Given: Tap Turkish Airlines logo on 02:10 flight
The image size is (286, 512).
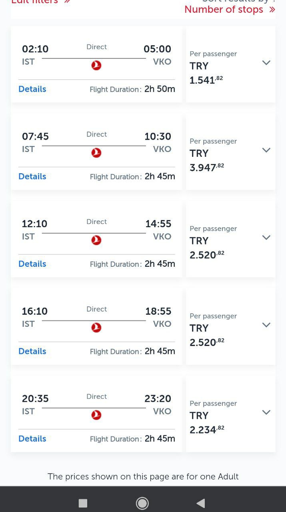Looking at the screenshot, I should [x=96, y=66].
